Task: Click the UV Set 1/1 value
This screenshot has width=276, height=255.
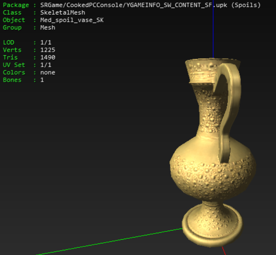Action: pos(46,65)
